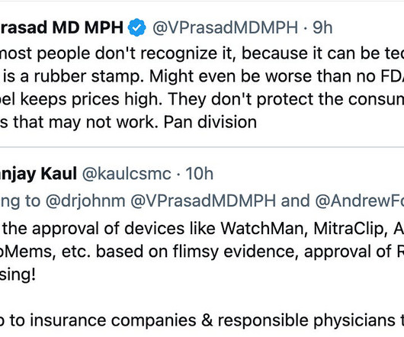The height and width of the screenshot is (337, 404).
Task: Click the insurance companies & responsible physicians line
Action: [x=202, y=320]
